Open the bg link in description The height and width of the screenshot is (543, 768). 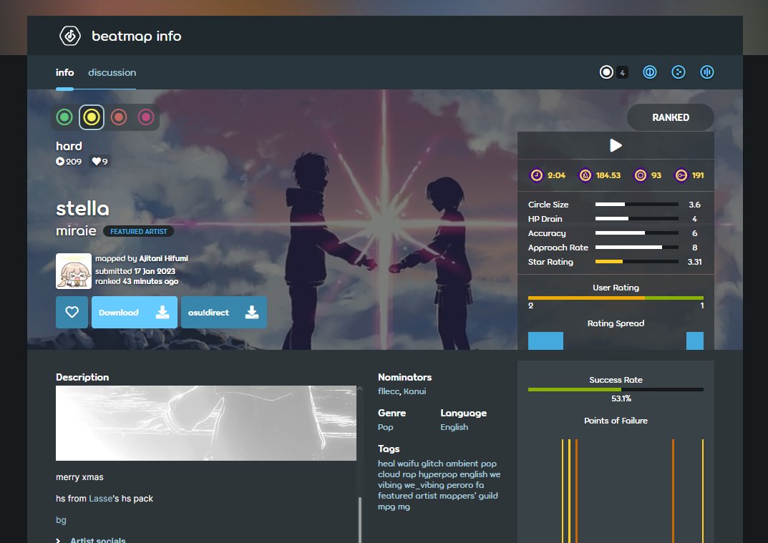(61, 520)
